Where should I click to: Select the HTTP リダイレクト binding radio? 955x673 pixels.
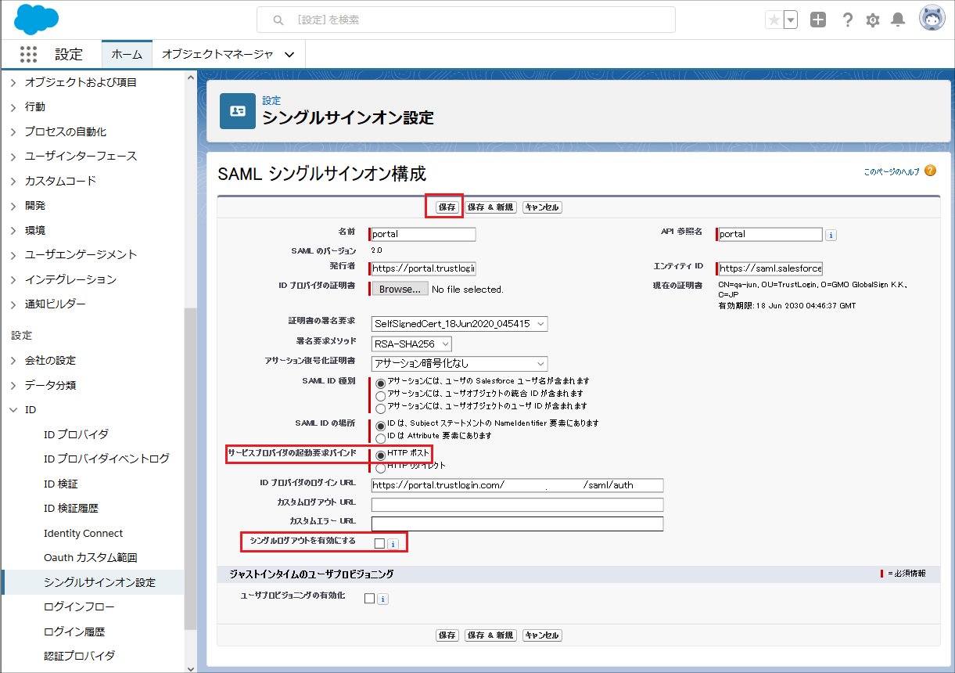coord(381,468)
